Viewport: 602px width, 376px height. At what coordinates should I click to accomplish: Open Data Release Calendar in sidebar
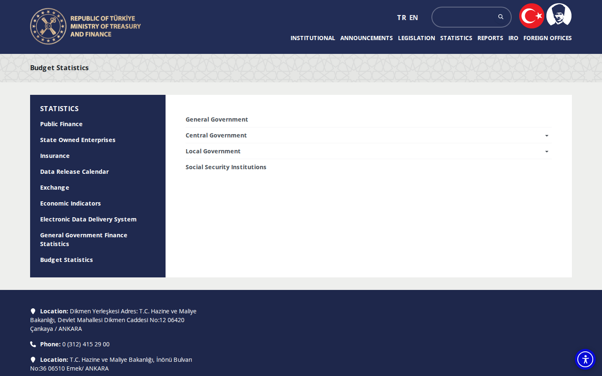click(x=74, y=172)
